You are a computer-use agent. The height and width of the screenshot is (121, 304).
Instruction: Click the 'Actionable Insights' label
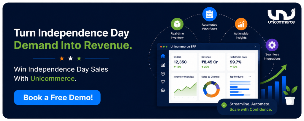pyautogui.click(x=241, y=35)
